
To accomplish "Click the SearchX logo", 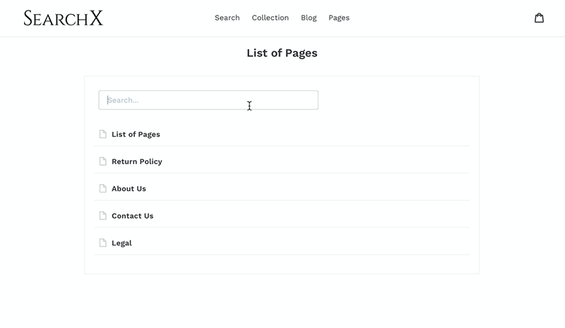I will pyautogui.click(x=64, y=18).
